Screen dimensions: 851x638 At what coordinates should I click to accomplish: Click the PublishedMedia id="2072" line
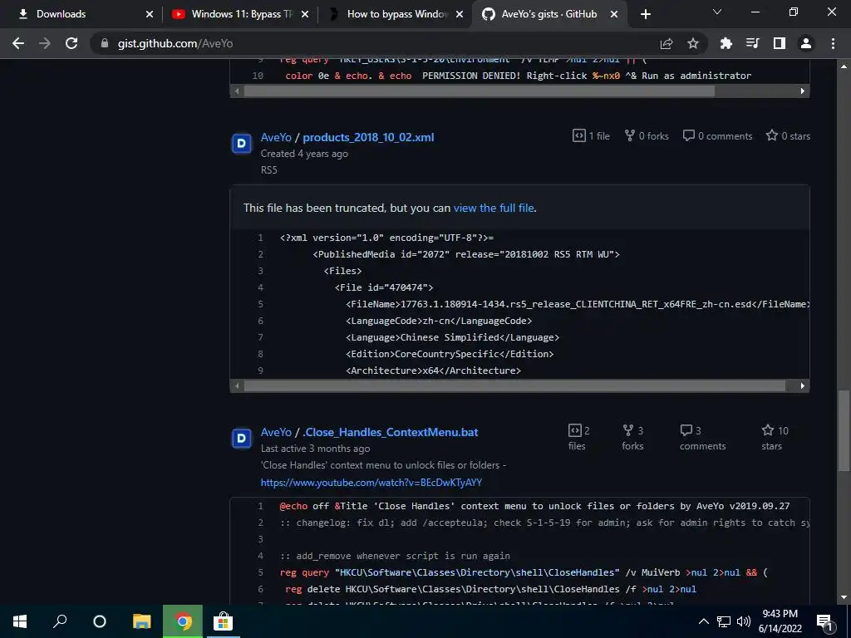466,254
